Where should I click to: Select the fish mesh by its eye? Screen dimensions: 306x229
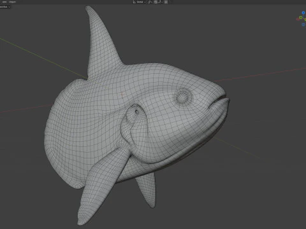[183, 97]
